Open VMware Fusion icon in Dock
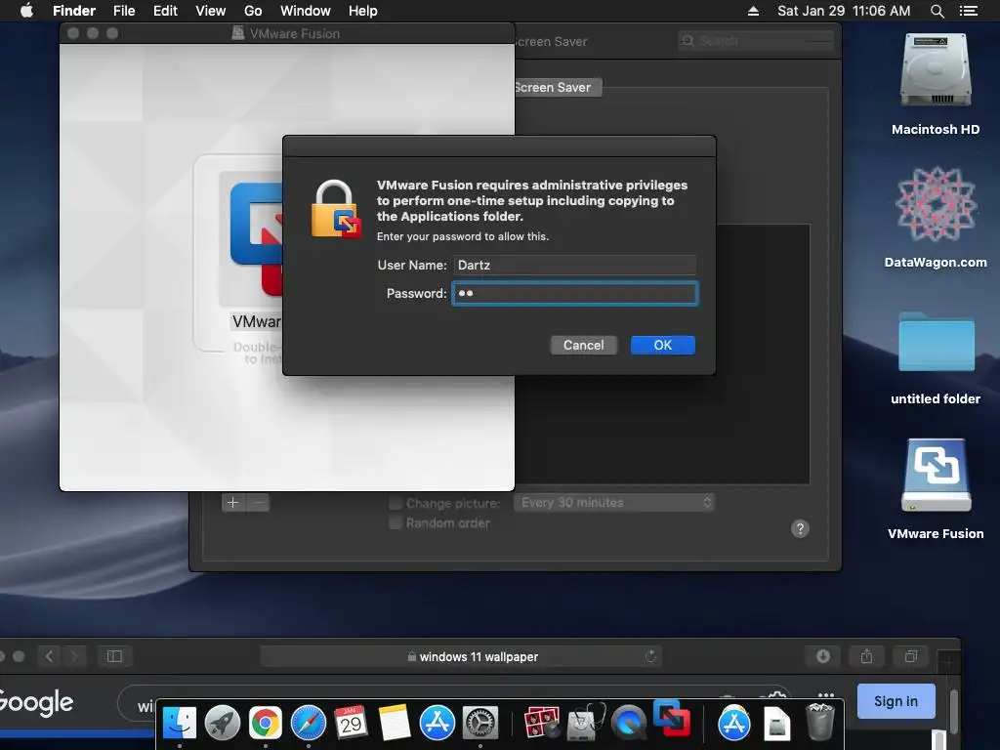The width and height of the screenshot is (1000, 750). click(671, 718)
